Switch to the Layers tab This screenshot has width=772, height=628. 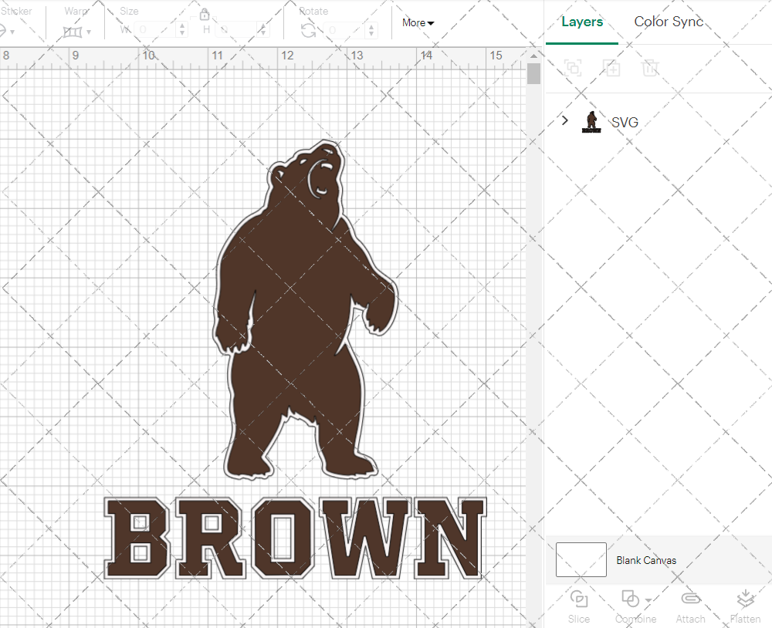pyautogui.click(x=582, y=22)
